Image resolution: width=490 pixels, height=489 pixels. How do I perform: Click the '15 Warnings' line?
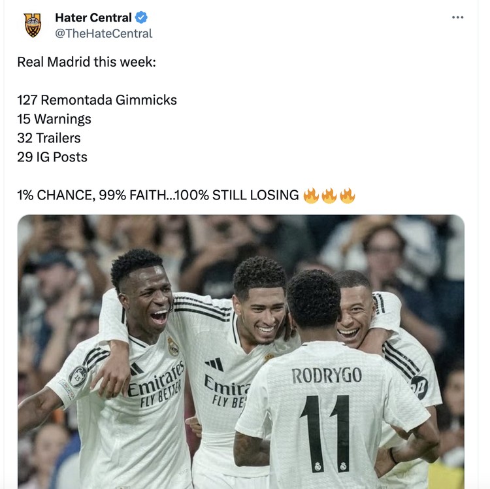[x=54, y=119]
